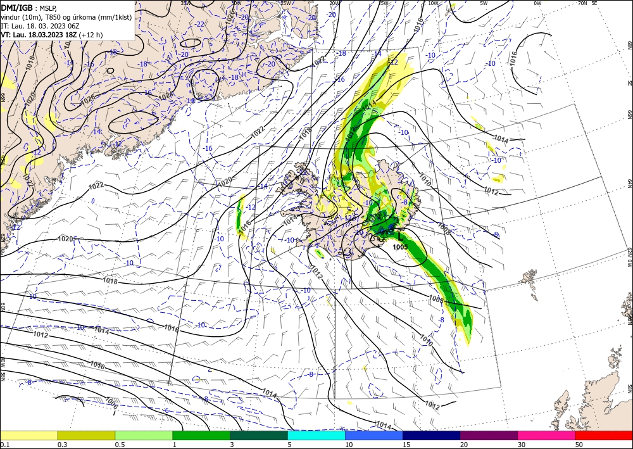
Task: Click the "0.3" legend scale label
Action: pos(62,445)
